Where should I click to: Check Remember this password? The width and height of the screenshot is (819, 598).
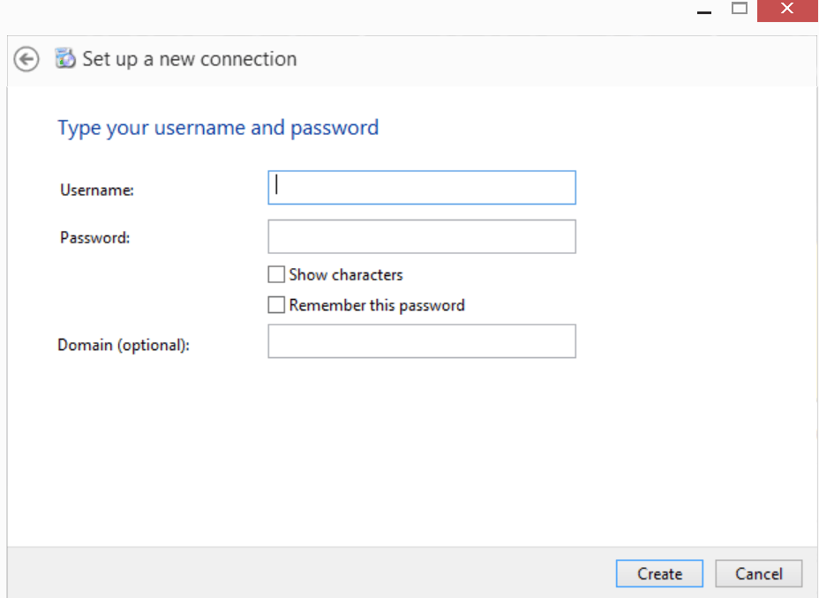tap(276, 304)
